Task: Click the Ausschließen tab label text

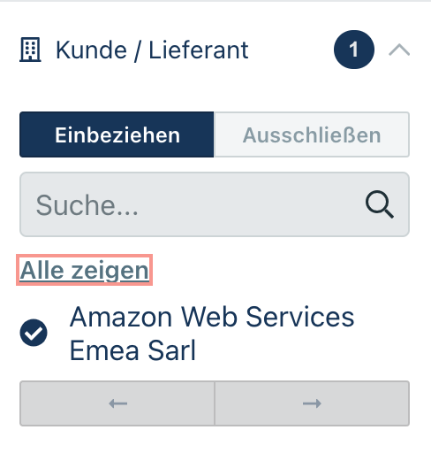Action: pyautogui.click(x=312, y=135)
